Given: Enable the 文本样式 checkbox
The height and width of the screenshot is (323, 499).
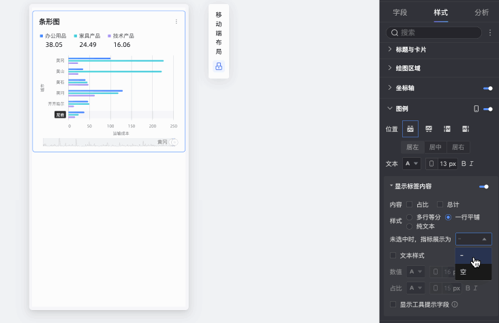Looking at the screenshot, I should pyautogui.click(x=393, y=256).
